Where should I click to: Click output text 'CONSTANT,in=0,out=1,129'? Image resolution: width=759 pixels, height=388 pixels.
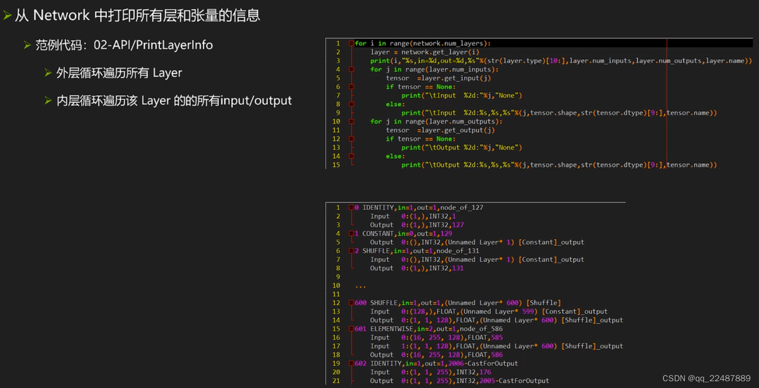coord(407,233)
